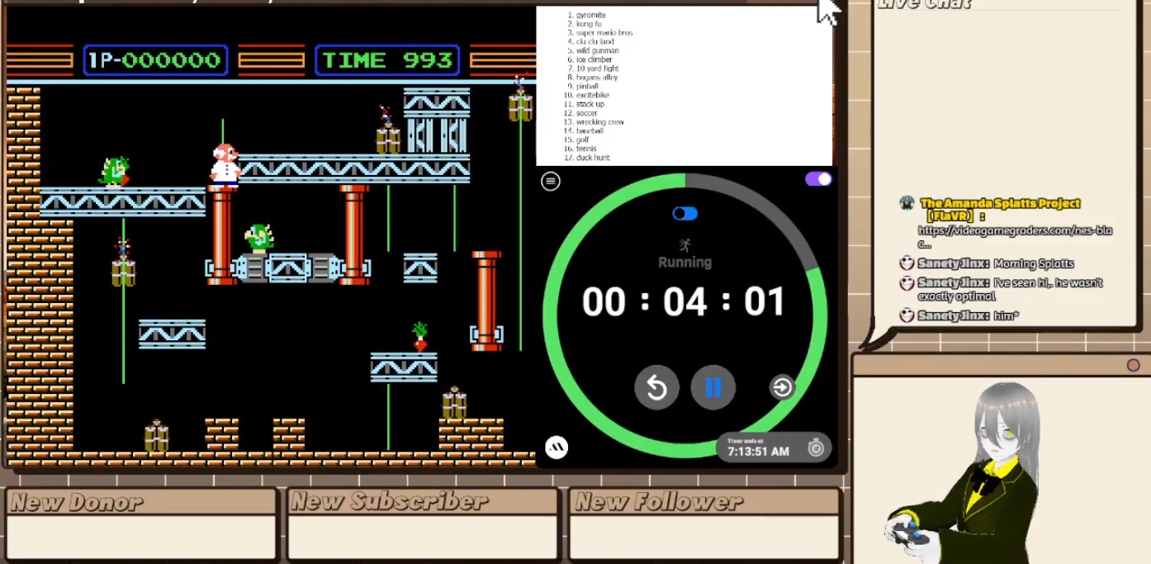Select 'excitebike' list entry
1151x564 pixels.
coord(591,95)
